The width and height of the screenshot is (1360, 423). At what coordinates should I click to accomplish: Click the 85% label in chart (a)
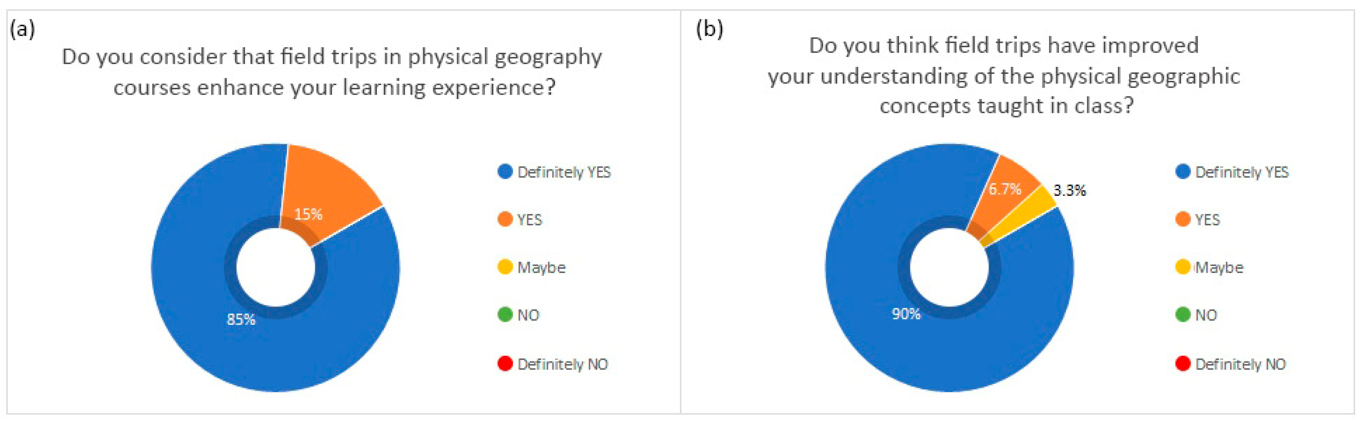(x=241, y=319)
